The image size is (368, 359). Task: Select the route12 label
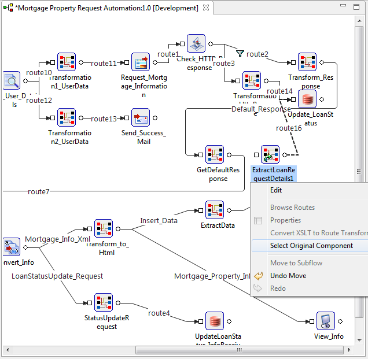pyautogui.click(x=39, y=101)
